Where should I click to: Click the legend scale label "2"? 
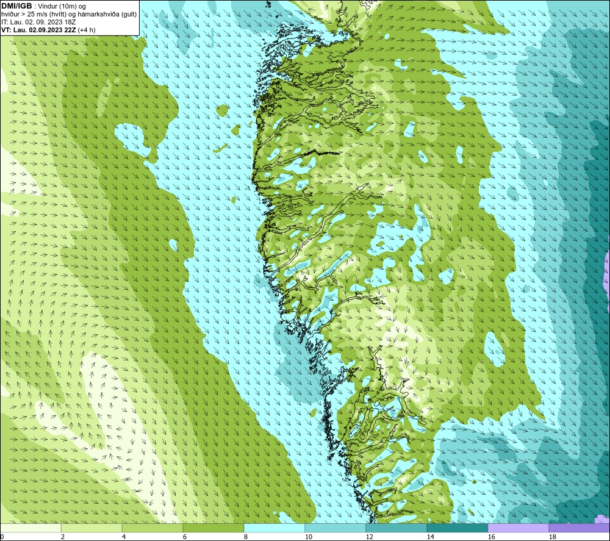[x=63, y=537]
